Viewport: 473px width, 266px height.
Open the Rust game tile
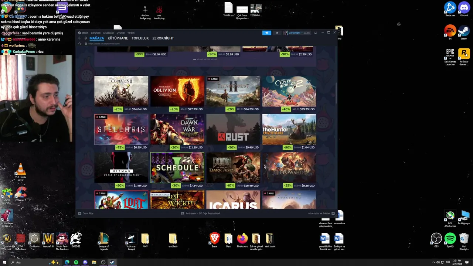point(233,129)
